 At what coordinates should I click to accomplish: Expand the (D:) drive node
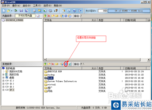[3, 84]
